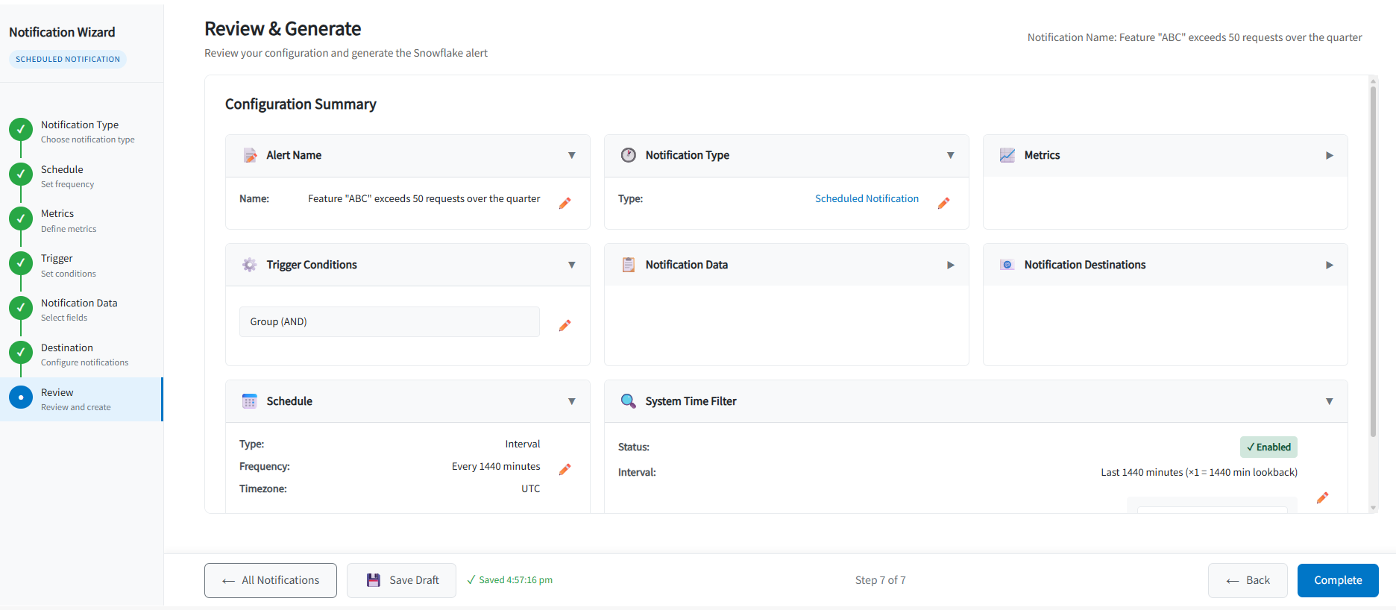Go Back to previous step

click(1248, 580)
